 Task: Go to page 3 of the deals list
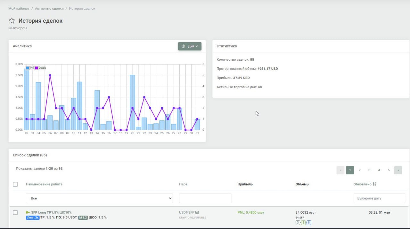369,170
